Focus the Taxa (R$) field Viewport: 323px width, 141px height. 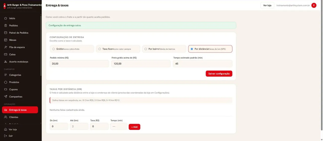(x=99, y=126)
